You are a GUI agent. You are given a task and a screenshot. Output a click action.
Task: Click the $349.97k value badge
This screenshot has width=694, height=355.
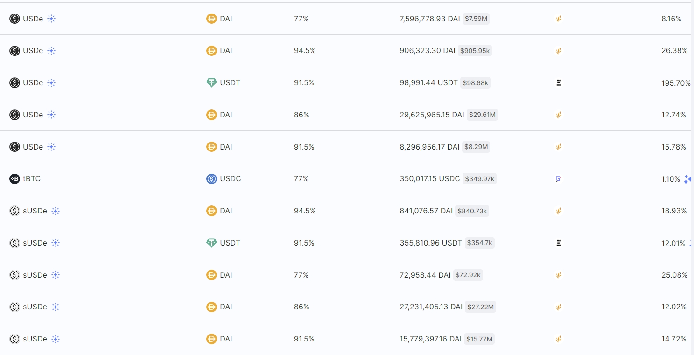479,179
